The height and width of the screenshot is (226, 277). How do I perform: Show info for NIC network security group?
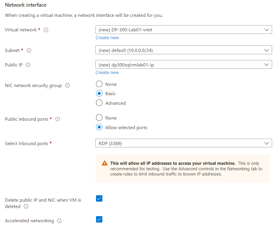tap(67, 86)
